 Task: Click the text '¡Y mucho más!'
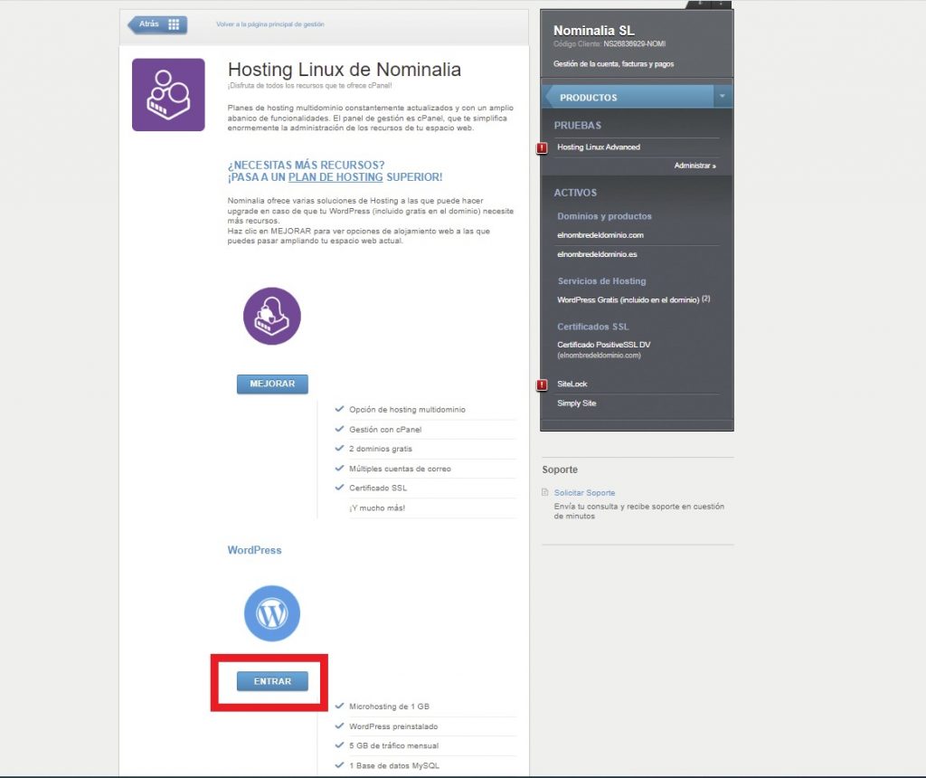pos(377,508)
